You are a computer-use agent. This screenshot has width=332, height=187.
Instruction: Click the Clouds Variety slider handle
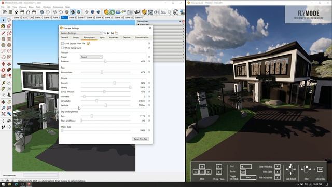click(x=130, y=87)
